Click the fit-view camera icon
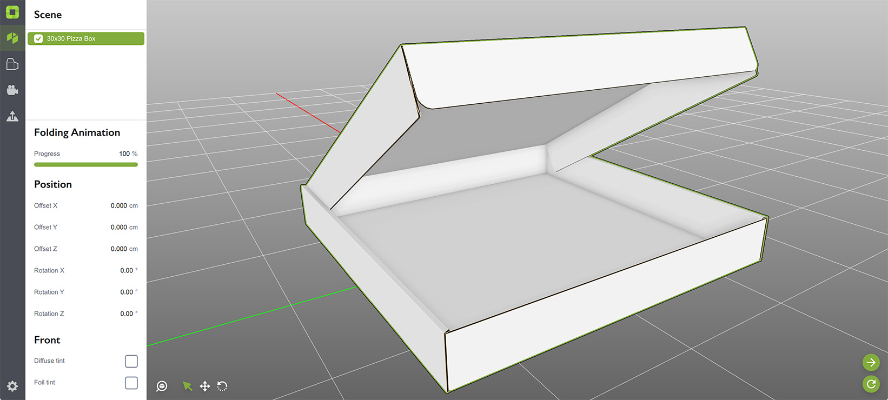The width and height of the screenshot is (888, 400). [162, 386]
